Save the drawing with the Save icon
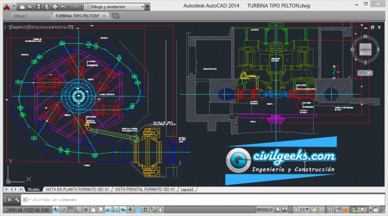 (x=39, y=6)
